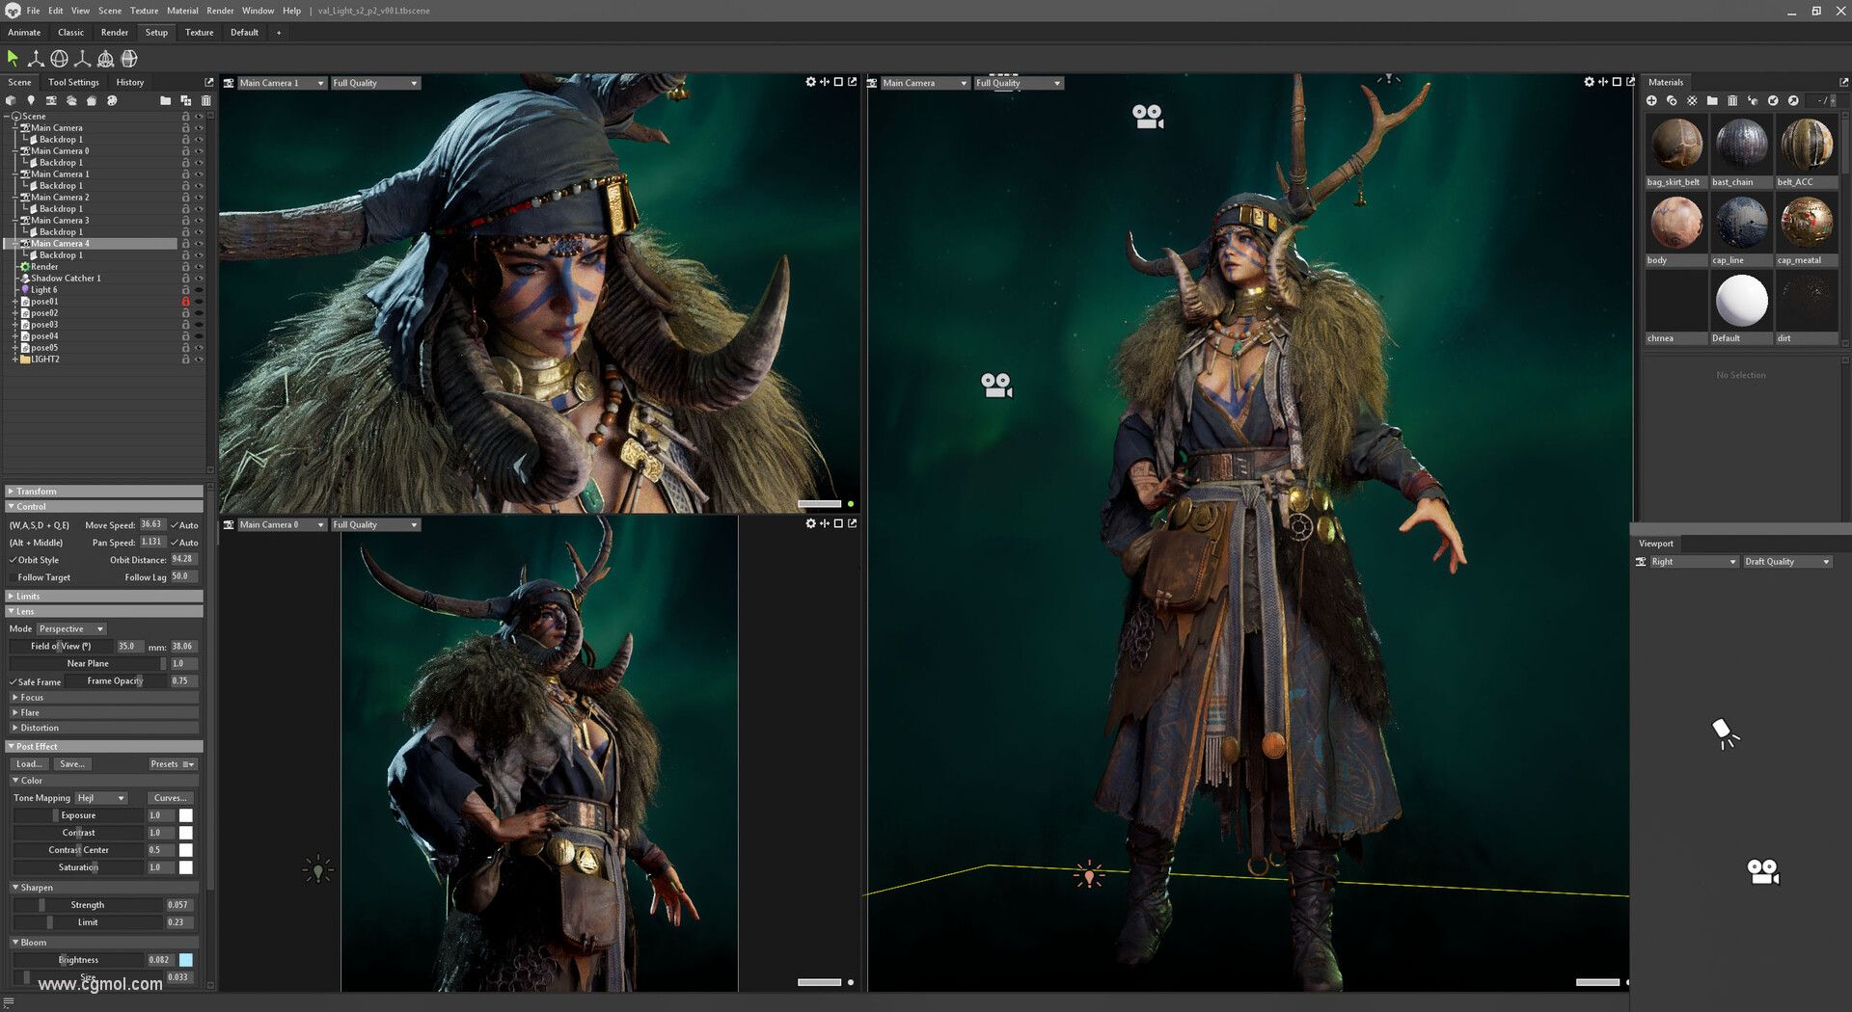The height and width of the screenshot is (1012, 1852).
Task: Expand the Distortion subsection
Action: (x=104, y=729)
